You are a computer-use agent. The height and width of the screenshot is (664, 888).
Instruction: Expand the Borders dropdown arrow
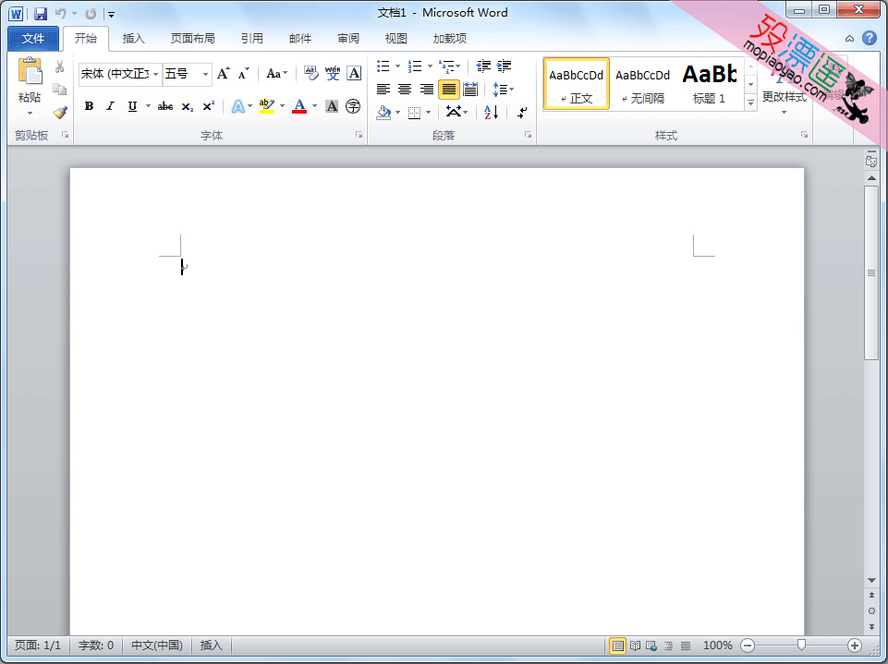tap(428, 112)
